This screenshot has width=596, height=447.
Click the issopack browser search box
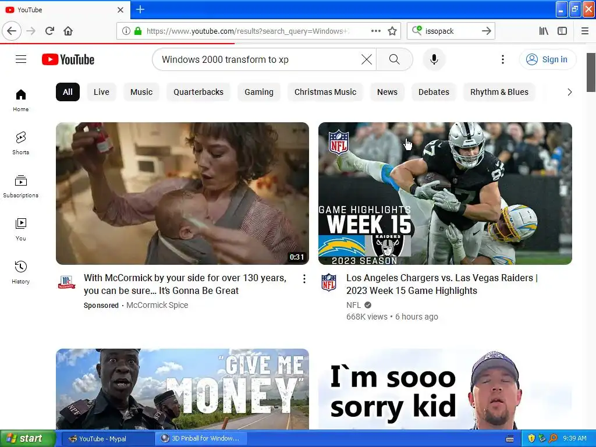pyautogui.click(x=450, y=31)
